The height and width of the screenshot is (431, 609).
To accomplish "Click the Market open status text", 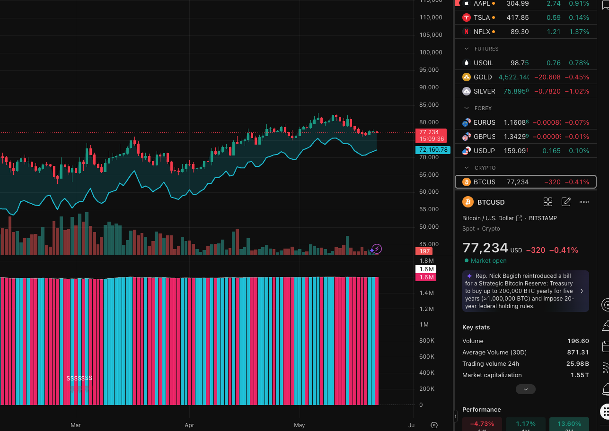I will point(489,261).
